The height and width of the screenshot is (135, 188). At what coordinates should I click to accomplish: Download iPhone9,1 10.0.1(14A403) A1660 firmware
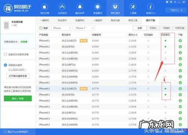(180, 83)
